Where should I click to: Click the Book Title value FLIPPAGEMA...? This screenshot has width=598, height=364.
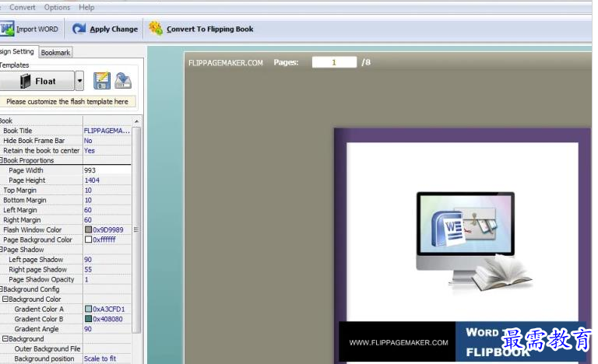(107, 131)
